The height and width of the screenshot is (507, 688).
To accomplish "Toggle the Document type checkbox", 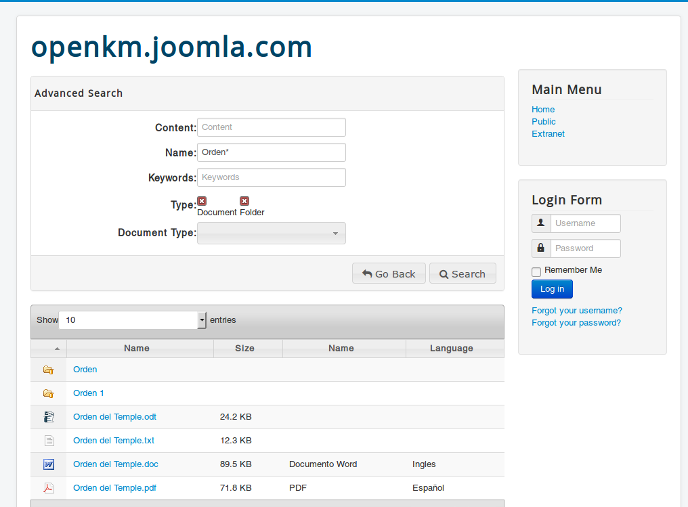I will pos(202,201).
